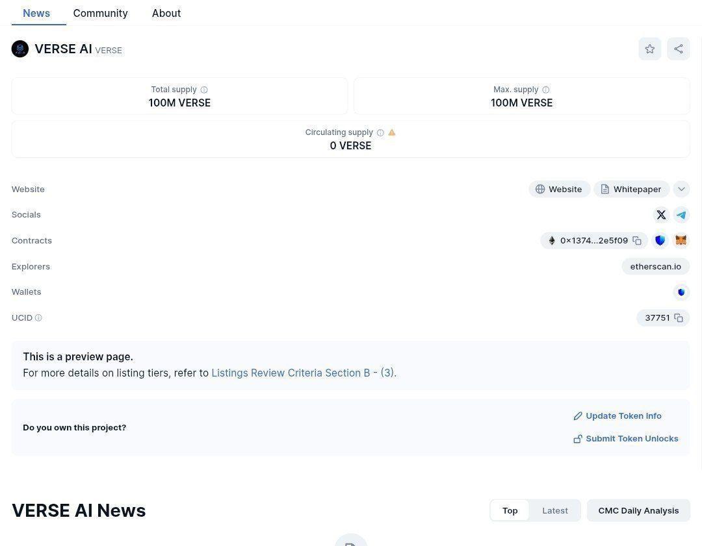The height and width of the screenshot is (546, 702).
Task: Click the share icon button
Action: (678, 49)
